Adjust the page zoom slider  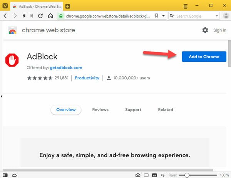tap(198, 175)
